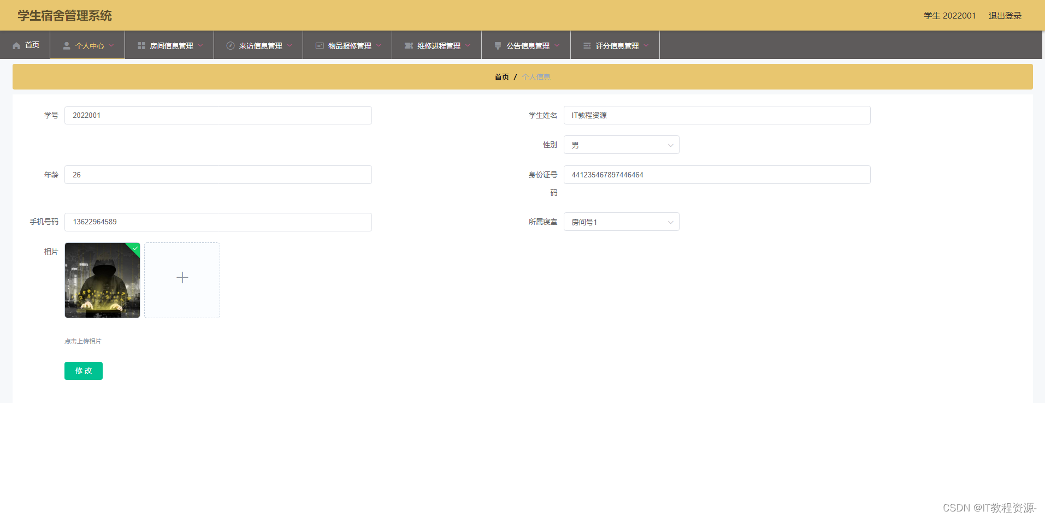Click 学生 2022001 user label
This screenshot has width=1045, height=518.
(949, 15)
